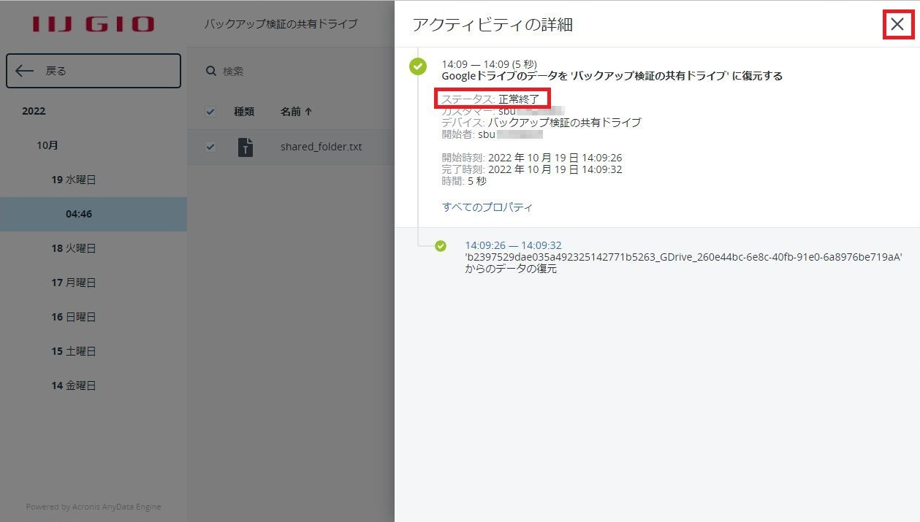
Task: Open the 14:09:26 — 14:09:32 sub-activity link
Action: pos(514,245)
